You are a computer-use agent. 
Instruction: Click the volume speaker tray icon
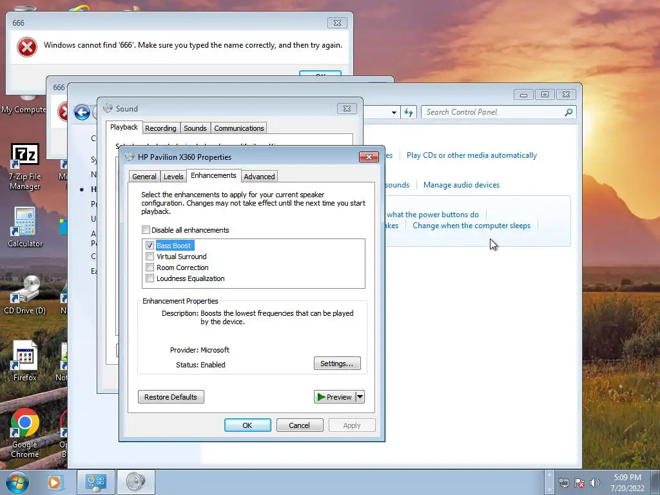[594, 483]
